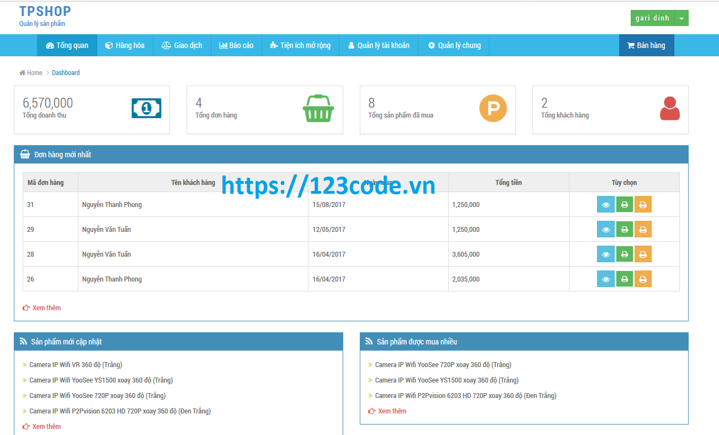Viewport: 719px width, 435px height.
Task: Click green print icon for order 29
Action: [x=624, y=229]
